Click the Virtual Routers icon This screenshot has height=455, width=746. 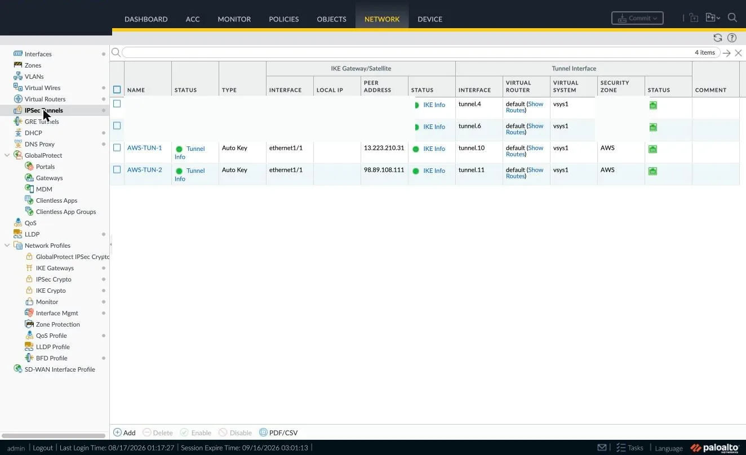[x=18, y=99]
